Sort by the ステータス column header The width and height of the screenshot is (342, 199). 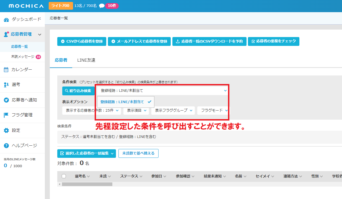pyautogui.click(x=131, y=176)
